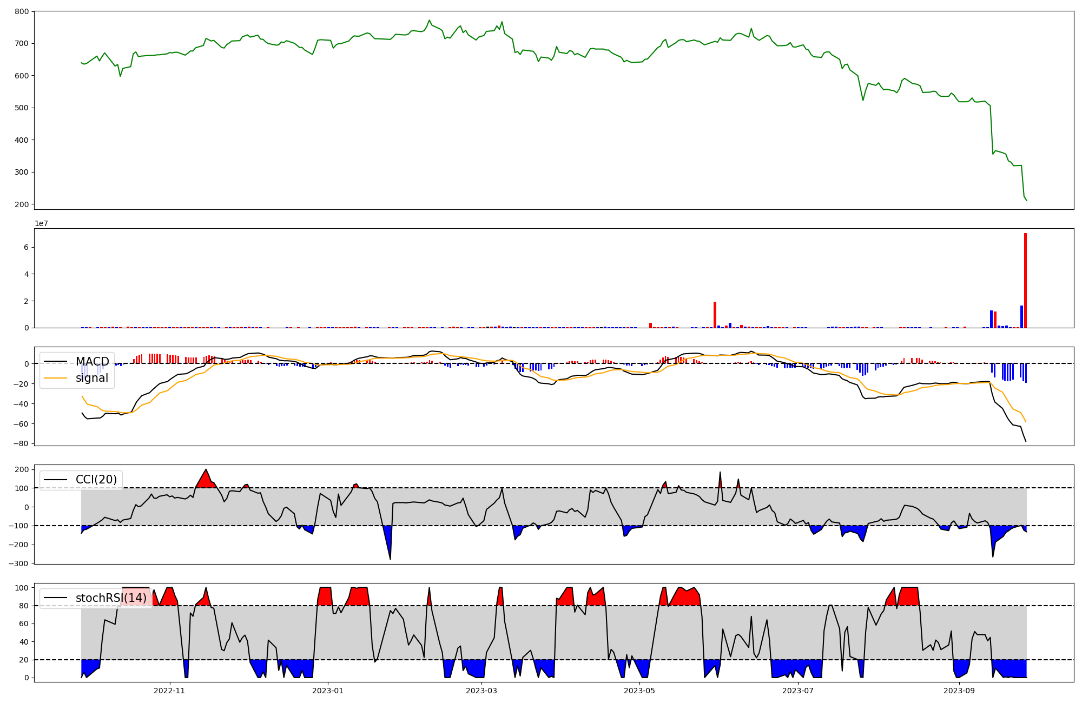
Task: Click the 2023-07 date tick label
Action: pyautogui.click(x=797, y=691)
